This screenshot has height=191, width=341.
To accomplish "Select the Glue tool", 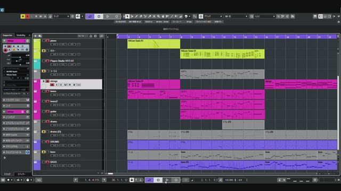I will (x=150, y=16).
